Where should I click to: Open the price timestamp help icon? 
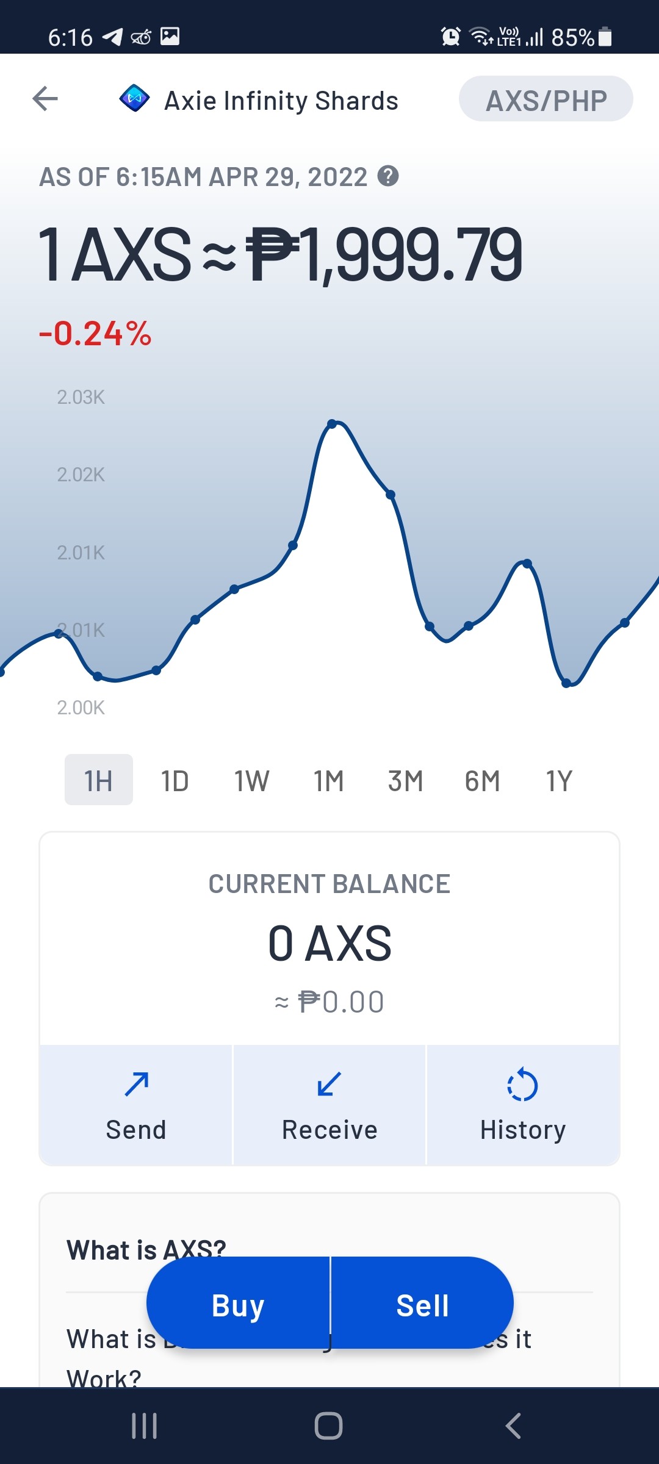coord(388,176)
